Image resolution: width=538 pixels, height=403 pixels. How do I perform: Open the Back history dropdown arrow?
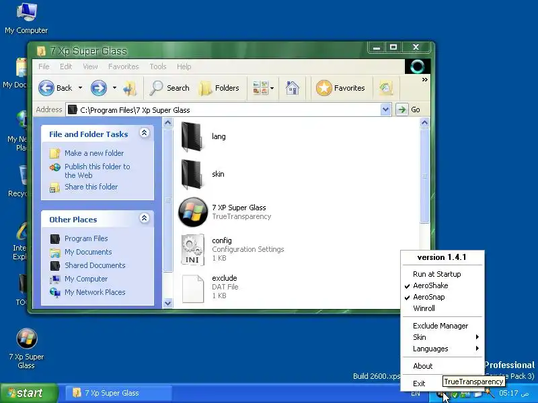tap(80, 88)
